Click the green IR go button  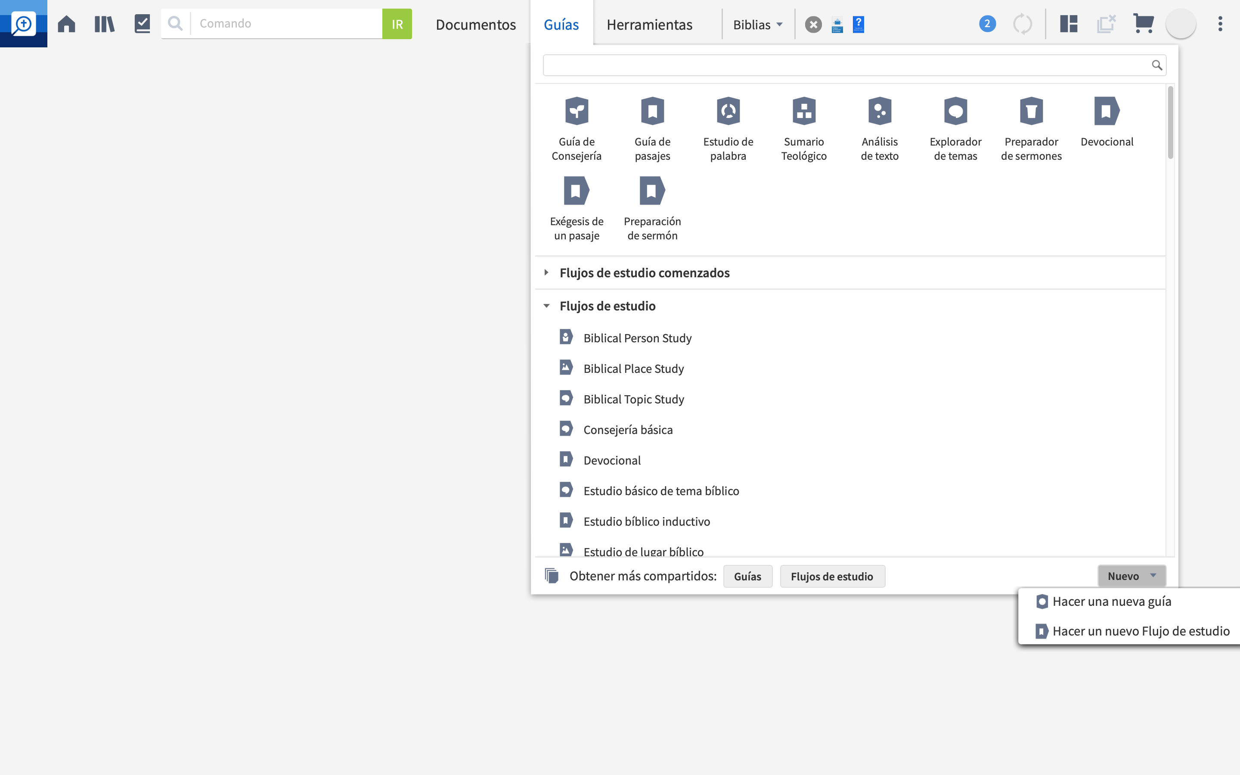tap(397, 24)
